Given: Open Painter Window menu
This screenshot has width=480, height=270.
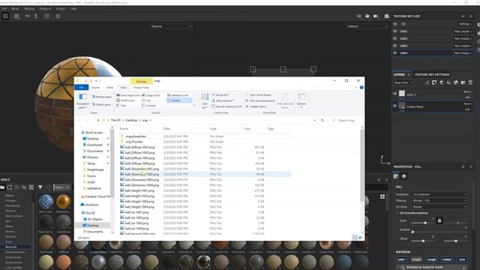Looking at the screenshot, I should point(29,9).
